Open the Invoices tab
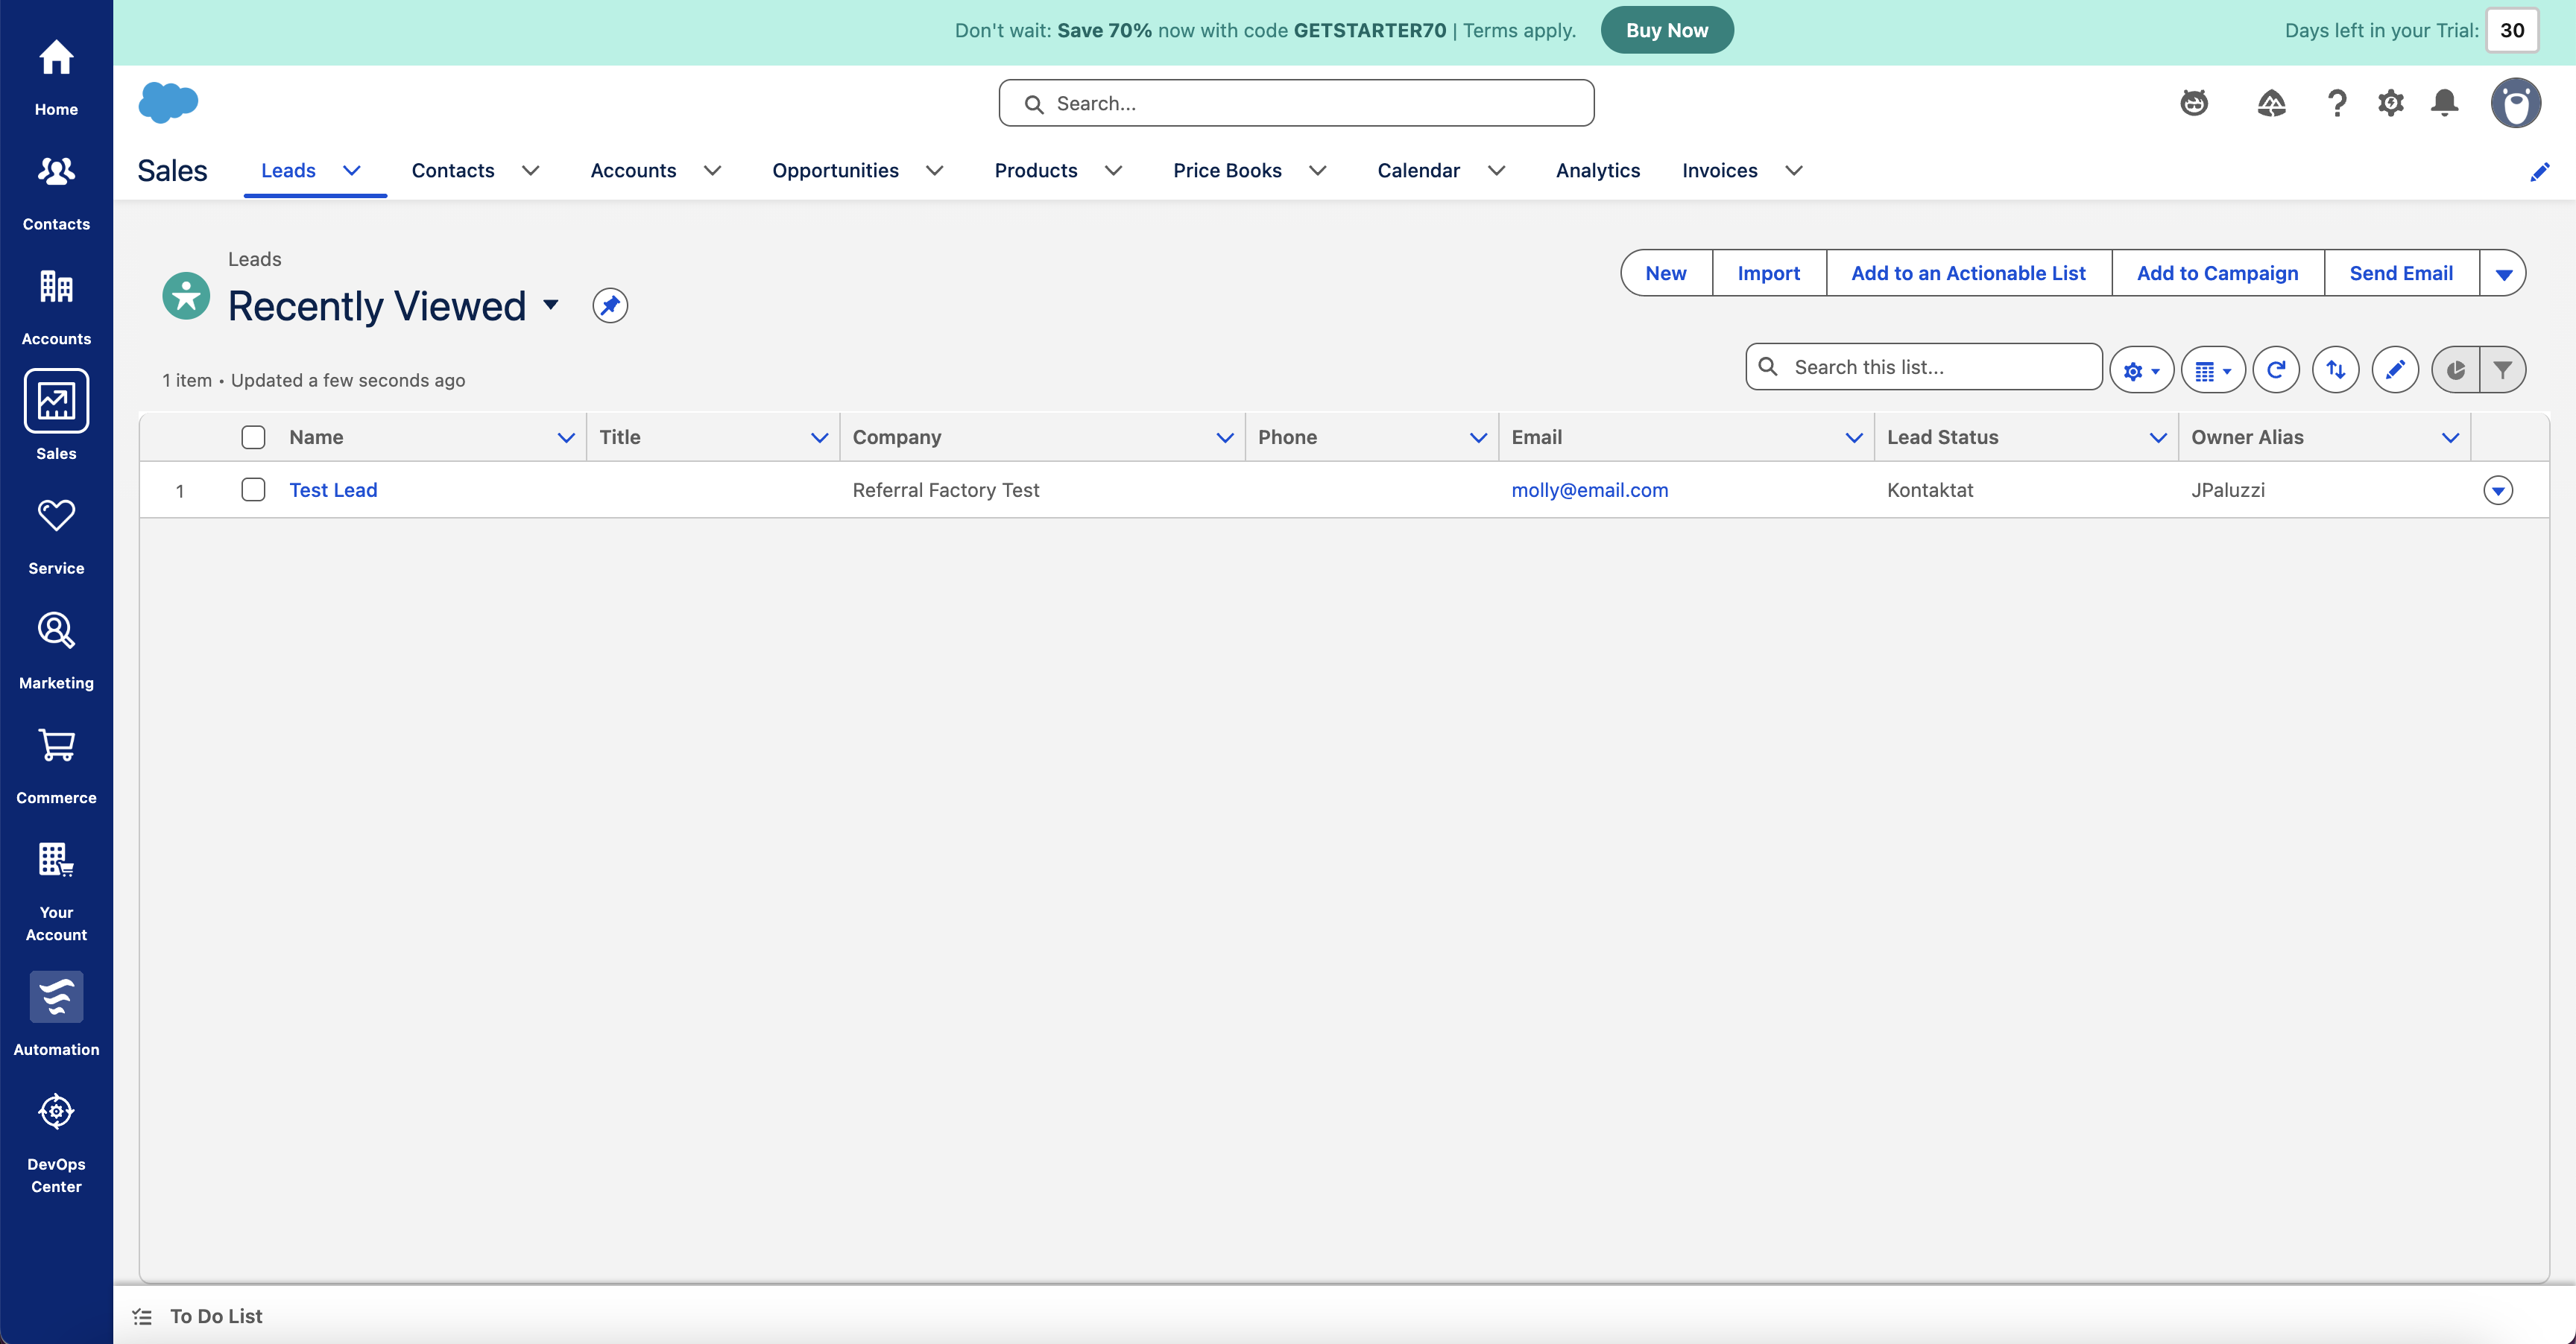2576x1344 pixels. point(1719,171)
